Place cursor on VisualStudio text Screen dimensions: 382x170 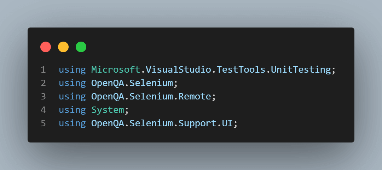tap(173, 70)
